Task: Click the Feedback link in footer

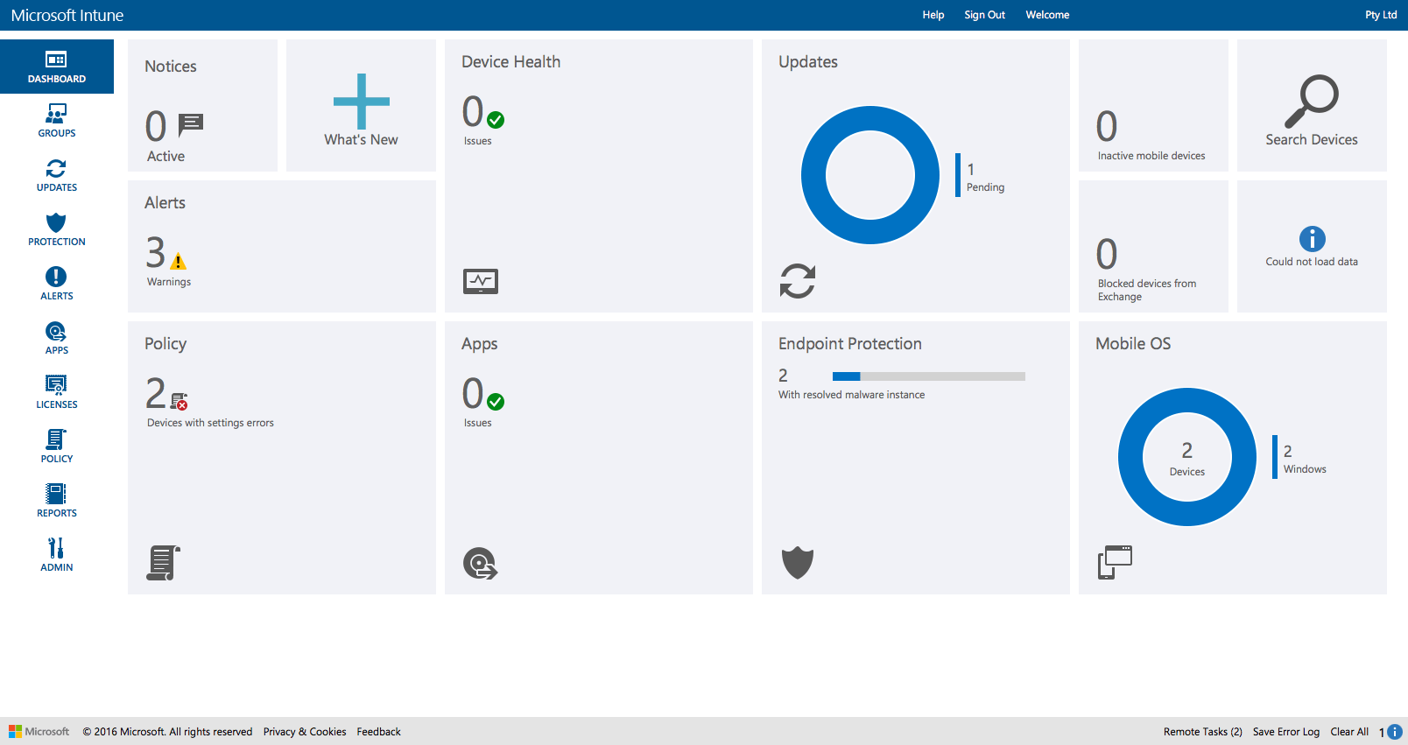Action: [378, 732]
